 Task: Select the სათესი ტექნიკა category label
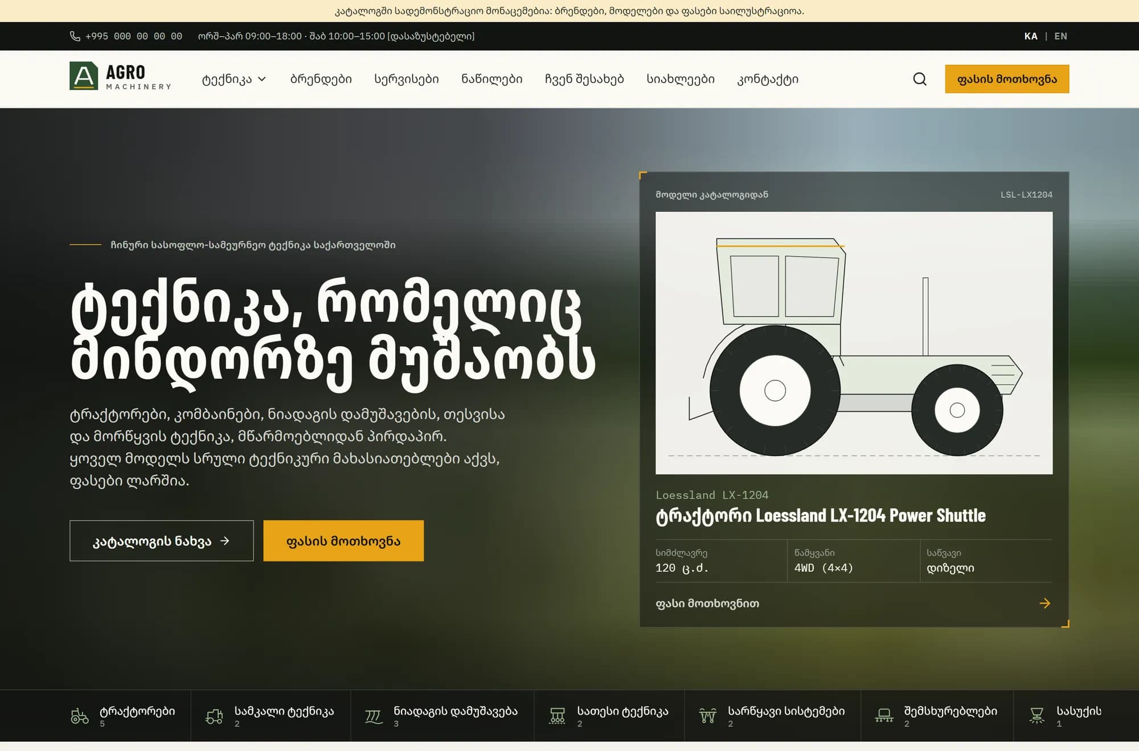click(x=622, y=711)
